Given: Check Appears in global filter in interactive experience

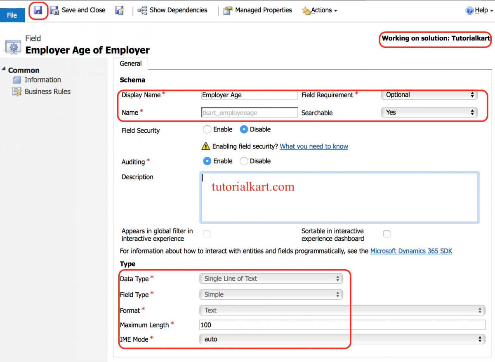Looking at the screenshot, I should click(x=207, y=234).
